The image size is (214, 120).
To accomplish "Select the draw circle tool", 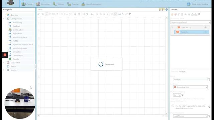I will (64, 14).
